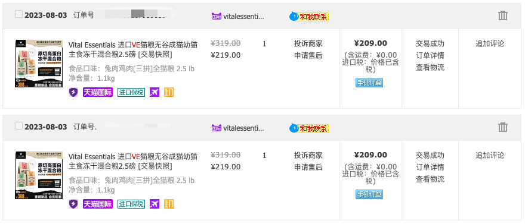This screenshot has width=525, height=224.
Task: Open 订单详情 for the first order
Action: point(430,55)
